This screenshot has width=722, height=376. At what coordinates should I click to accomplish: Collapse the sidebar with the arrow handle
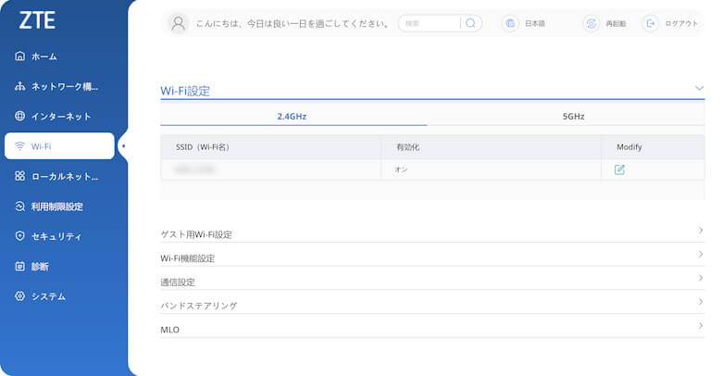point(123,146)
